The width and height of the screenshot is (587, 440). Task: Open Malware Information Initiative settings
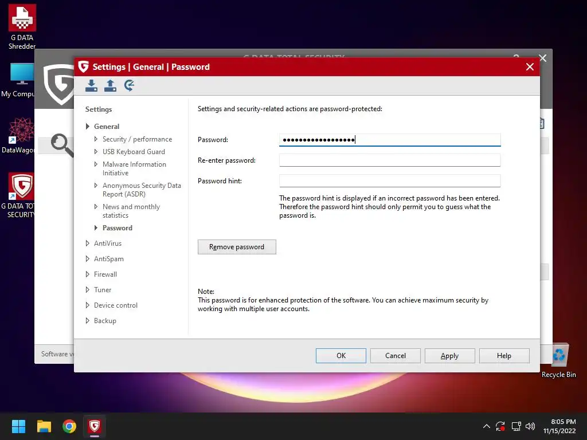click(134, 168)
